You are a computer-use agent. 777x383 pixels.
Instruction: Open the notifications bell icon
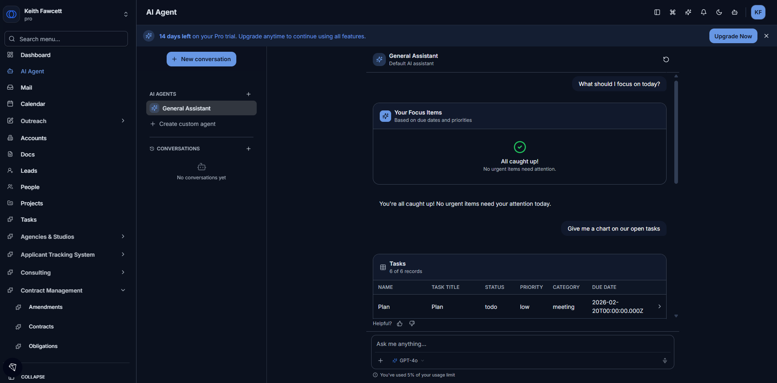(703, 12)
